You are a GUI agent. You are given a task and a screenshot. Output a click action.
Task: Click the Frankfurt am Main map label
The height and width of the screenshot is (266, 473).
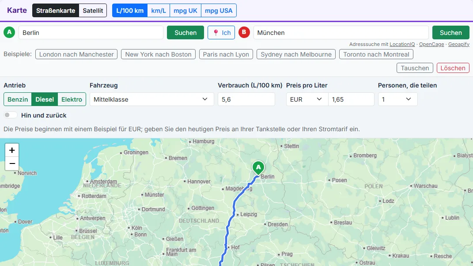tap(181, 252)
